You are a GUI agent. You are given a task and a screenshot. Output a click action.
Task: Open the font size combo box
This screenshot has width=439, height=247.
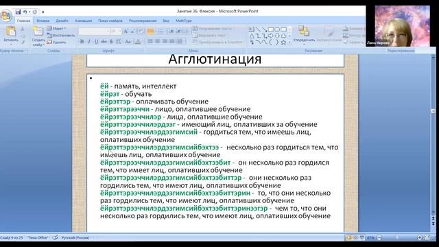coord(116,31)
